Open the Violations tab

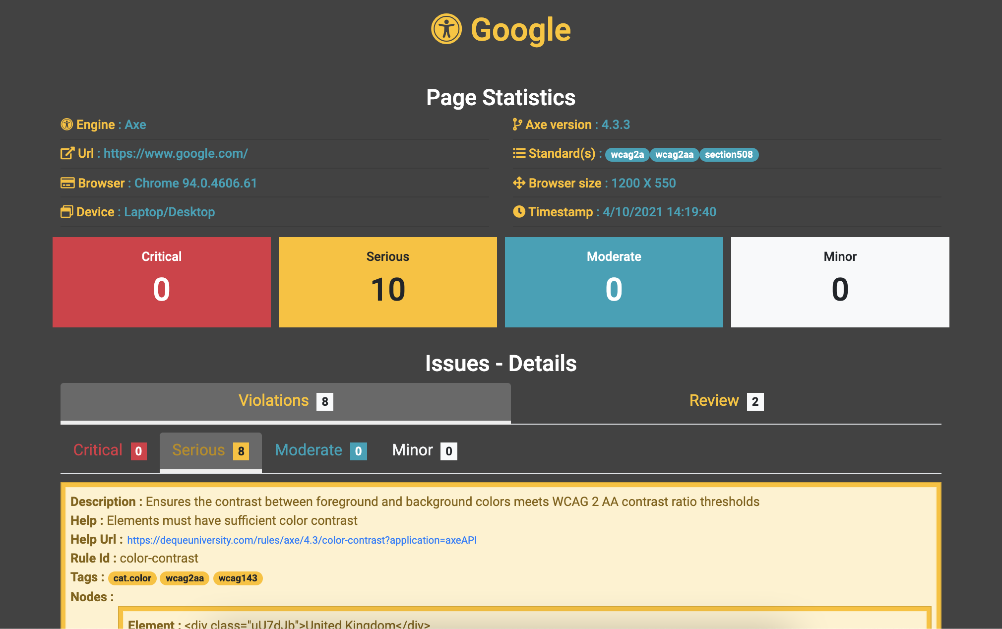pyautogui.click(x=285, y=401)
